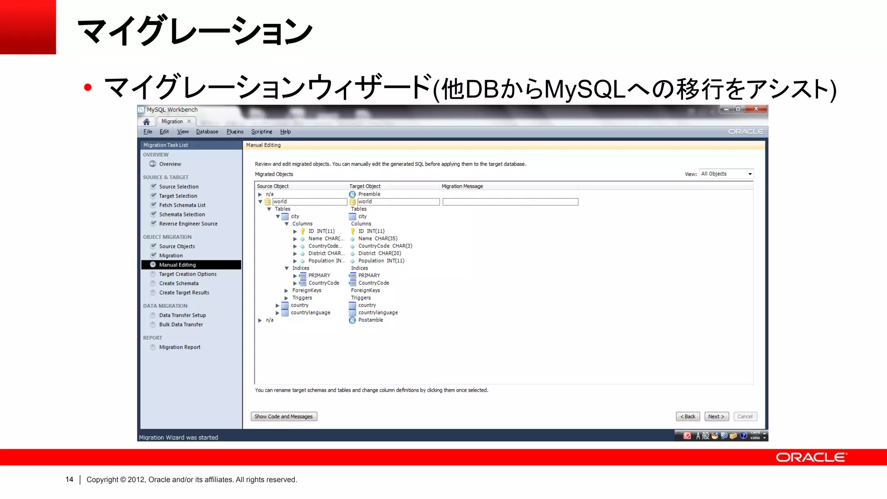Expand the Triggers node
Image resolution: width=887 pixels, height=499 pixels.
coord(286,298)
